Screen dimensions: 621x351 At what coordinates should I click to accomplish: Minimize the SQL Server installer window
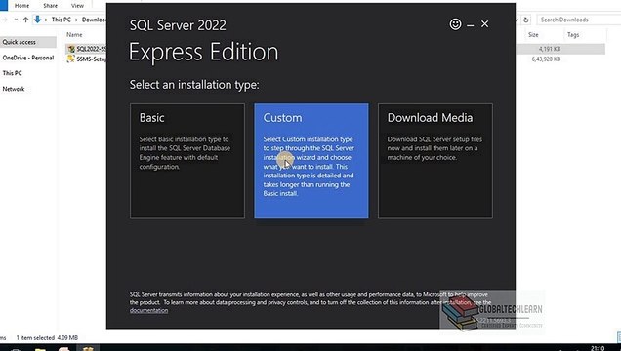(x=470, y=25)
